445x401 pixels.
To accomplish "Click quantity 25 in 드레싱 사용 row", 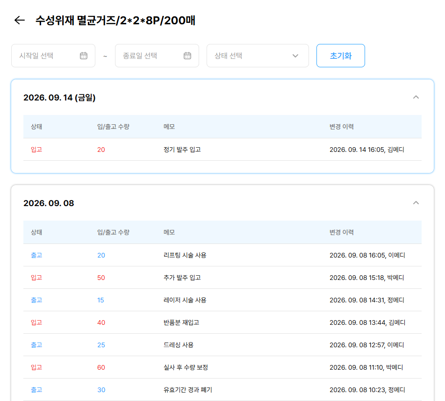I will point(101,345).
